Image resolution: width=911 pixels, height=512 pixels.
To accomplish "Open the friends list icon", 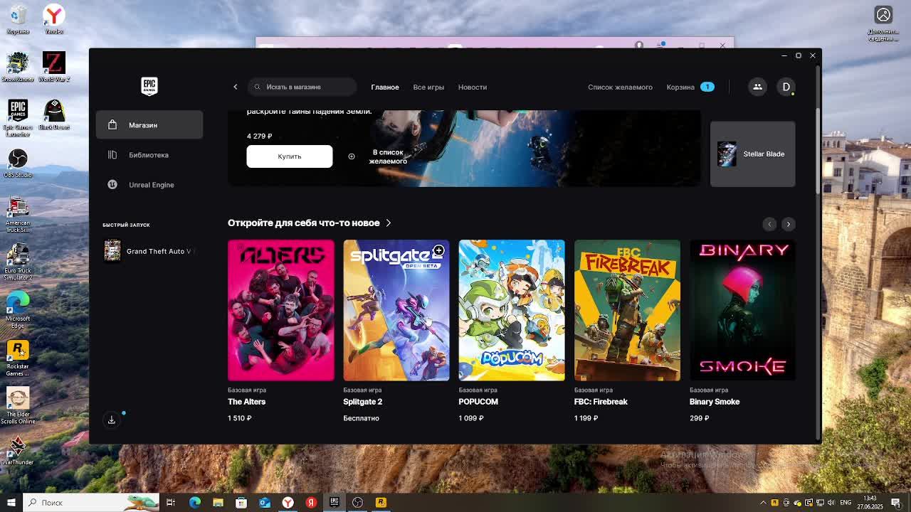I will pos(757,87).
